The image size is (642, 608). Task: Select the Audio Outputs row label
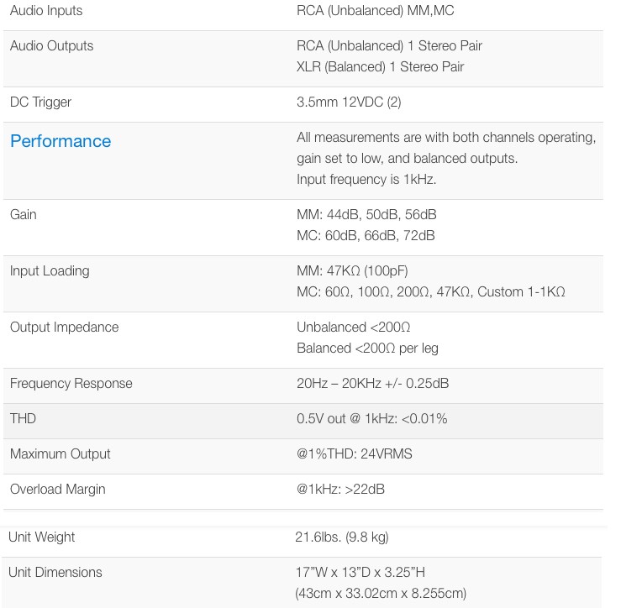pyautogui.click(x=51, y=46)
